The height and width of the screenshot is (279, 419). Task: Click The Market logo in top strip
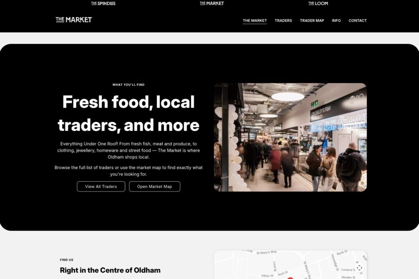[212, 3]
